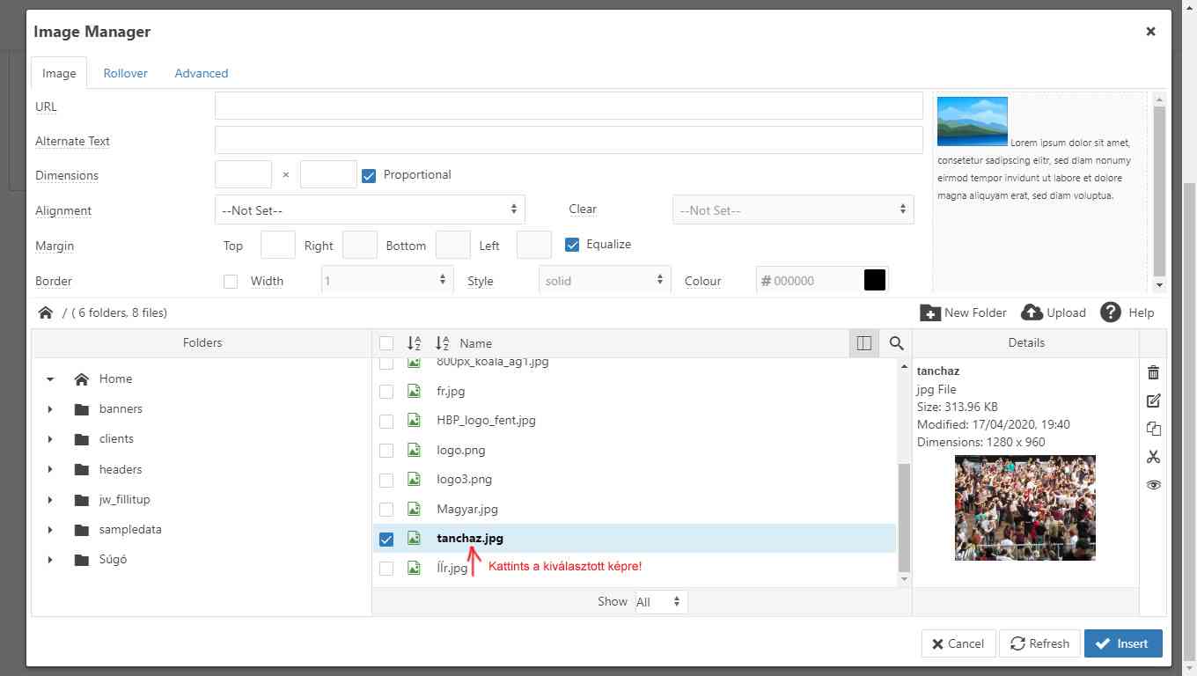The width and height of the screenshot is (1197, 676).
Task: Enable the Border checkbox
Action: (231, 282)
